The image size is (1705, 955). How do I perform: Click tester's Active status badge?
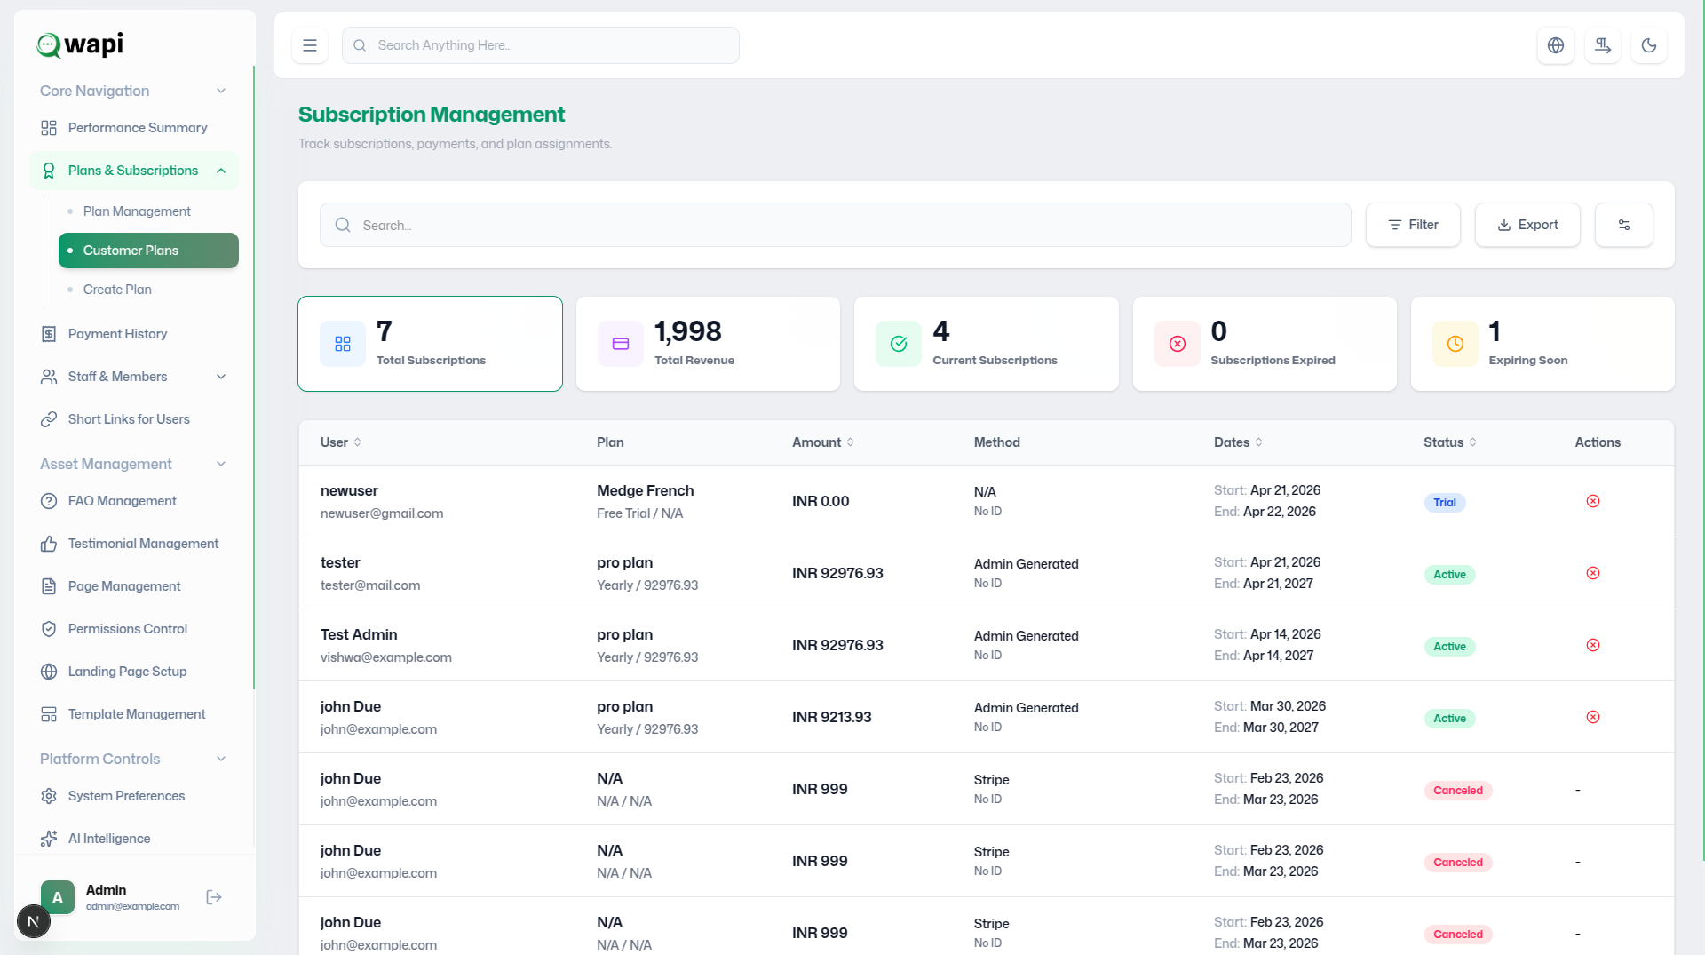1449,575
